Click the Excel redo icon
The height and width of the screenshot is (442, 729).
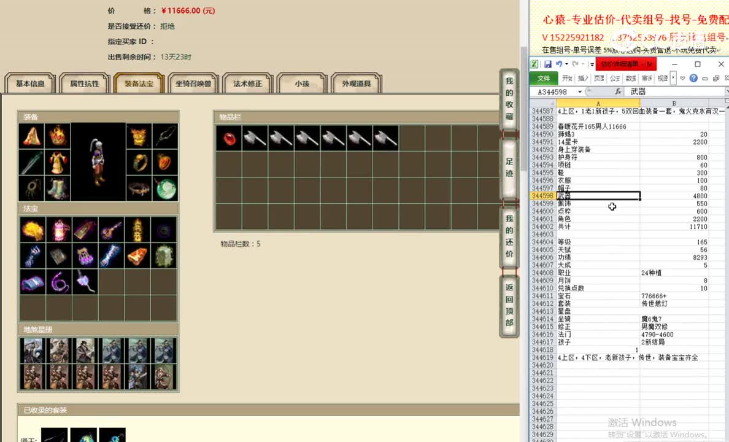pyautogui.click(x=575, y=64)
